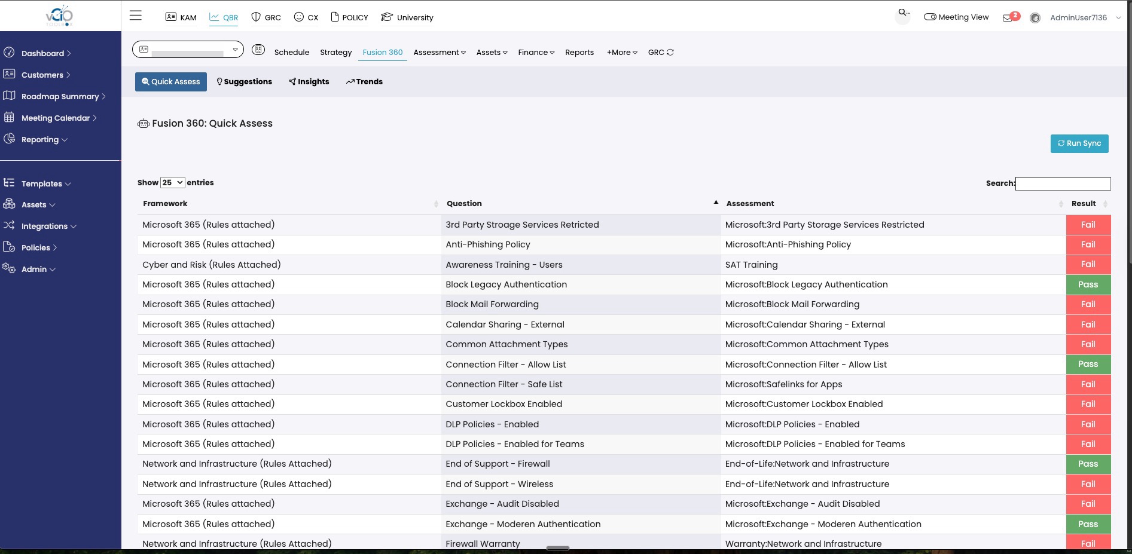
Task: Select the Fusion 360 tab
Action: point(383,52)
